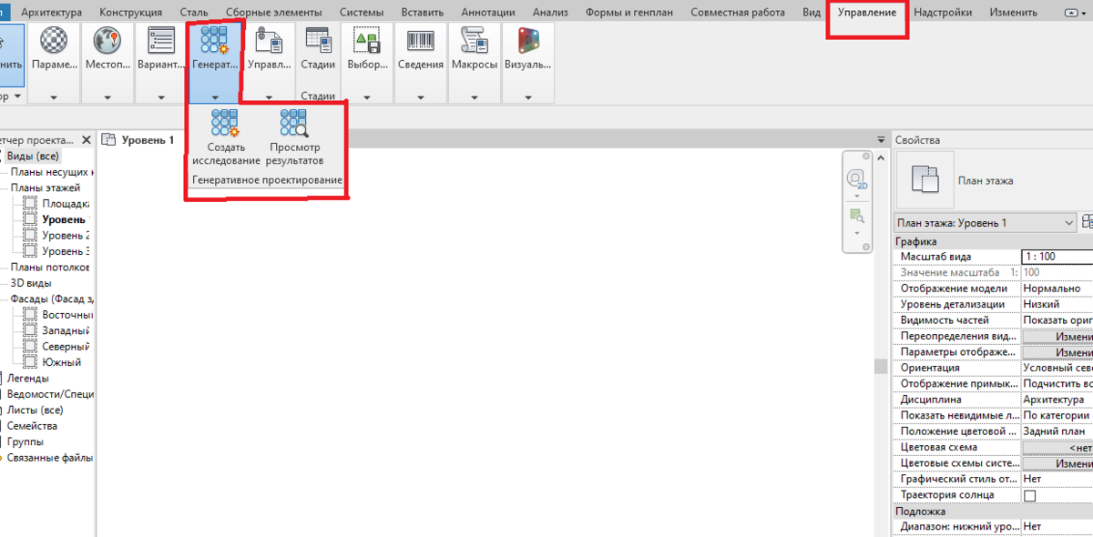Screen dimensions: 1093x537
Task: Click the zoom region navigation-bar icon
Action: (856, 216)
